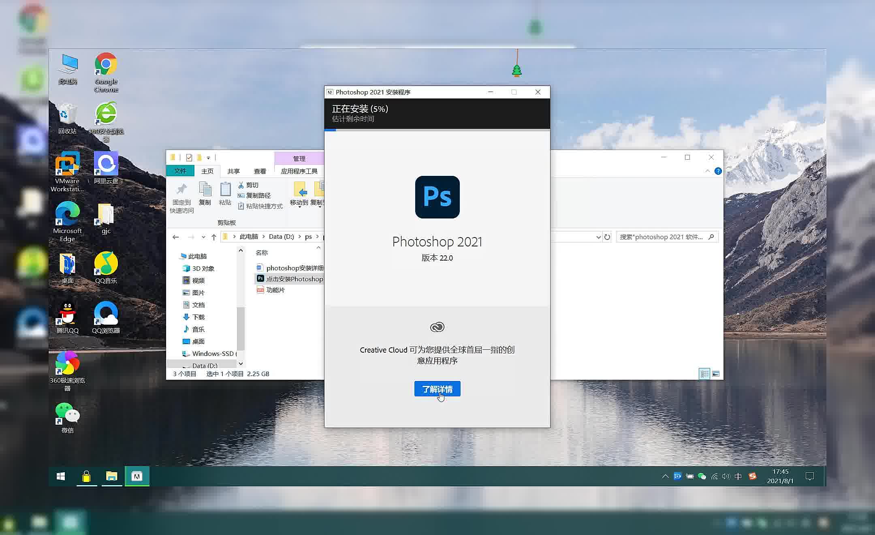
Task: Open the This PC desktop icon
Action: pyautogui.click(x=68, y=69)
